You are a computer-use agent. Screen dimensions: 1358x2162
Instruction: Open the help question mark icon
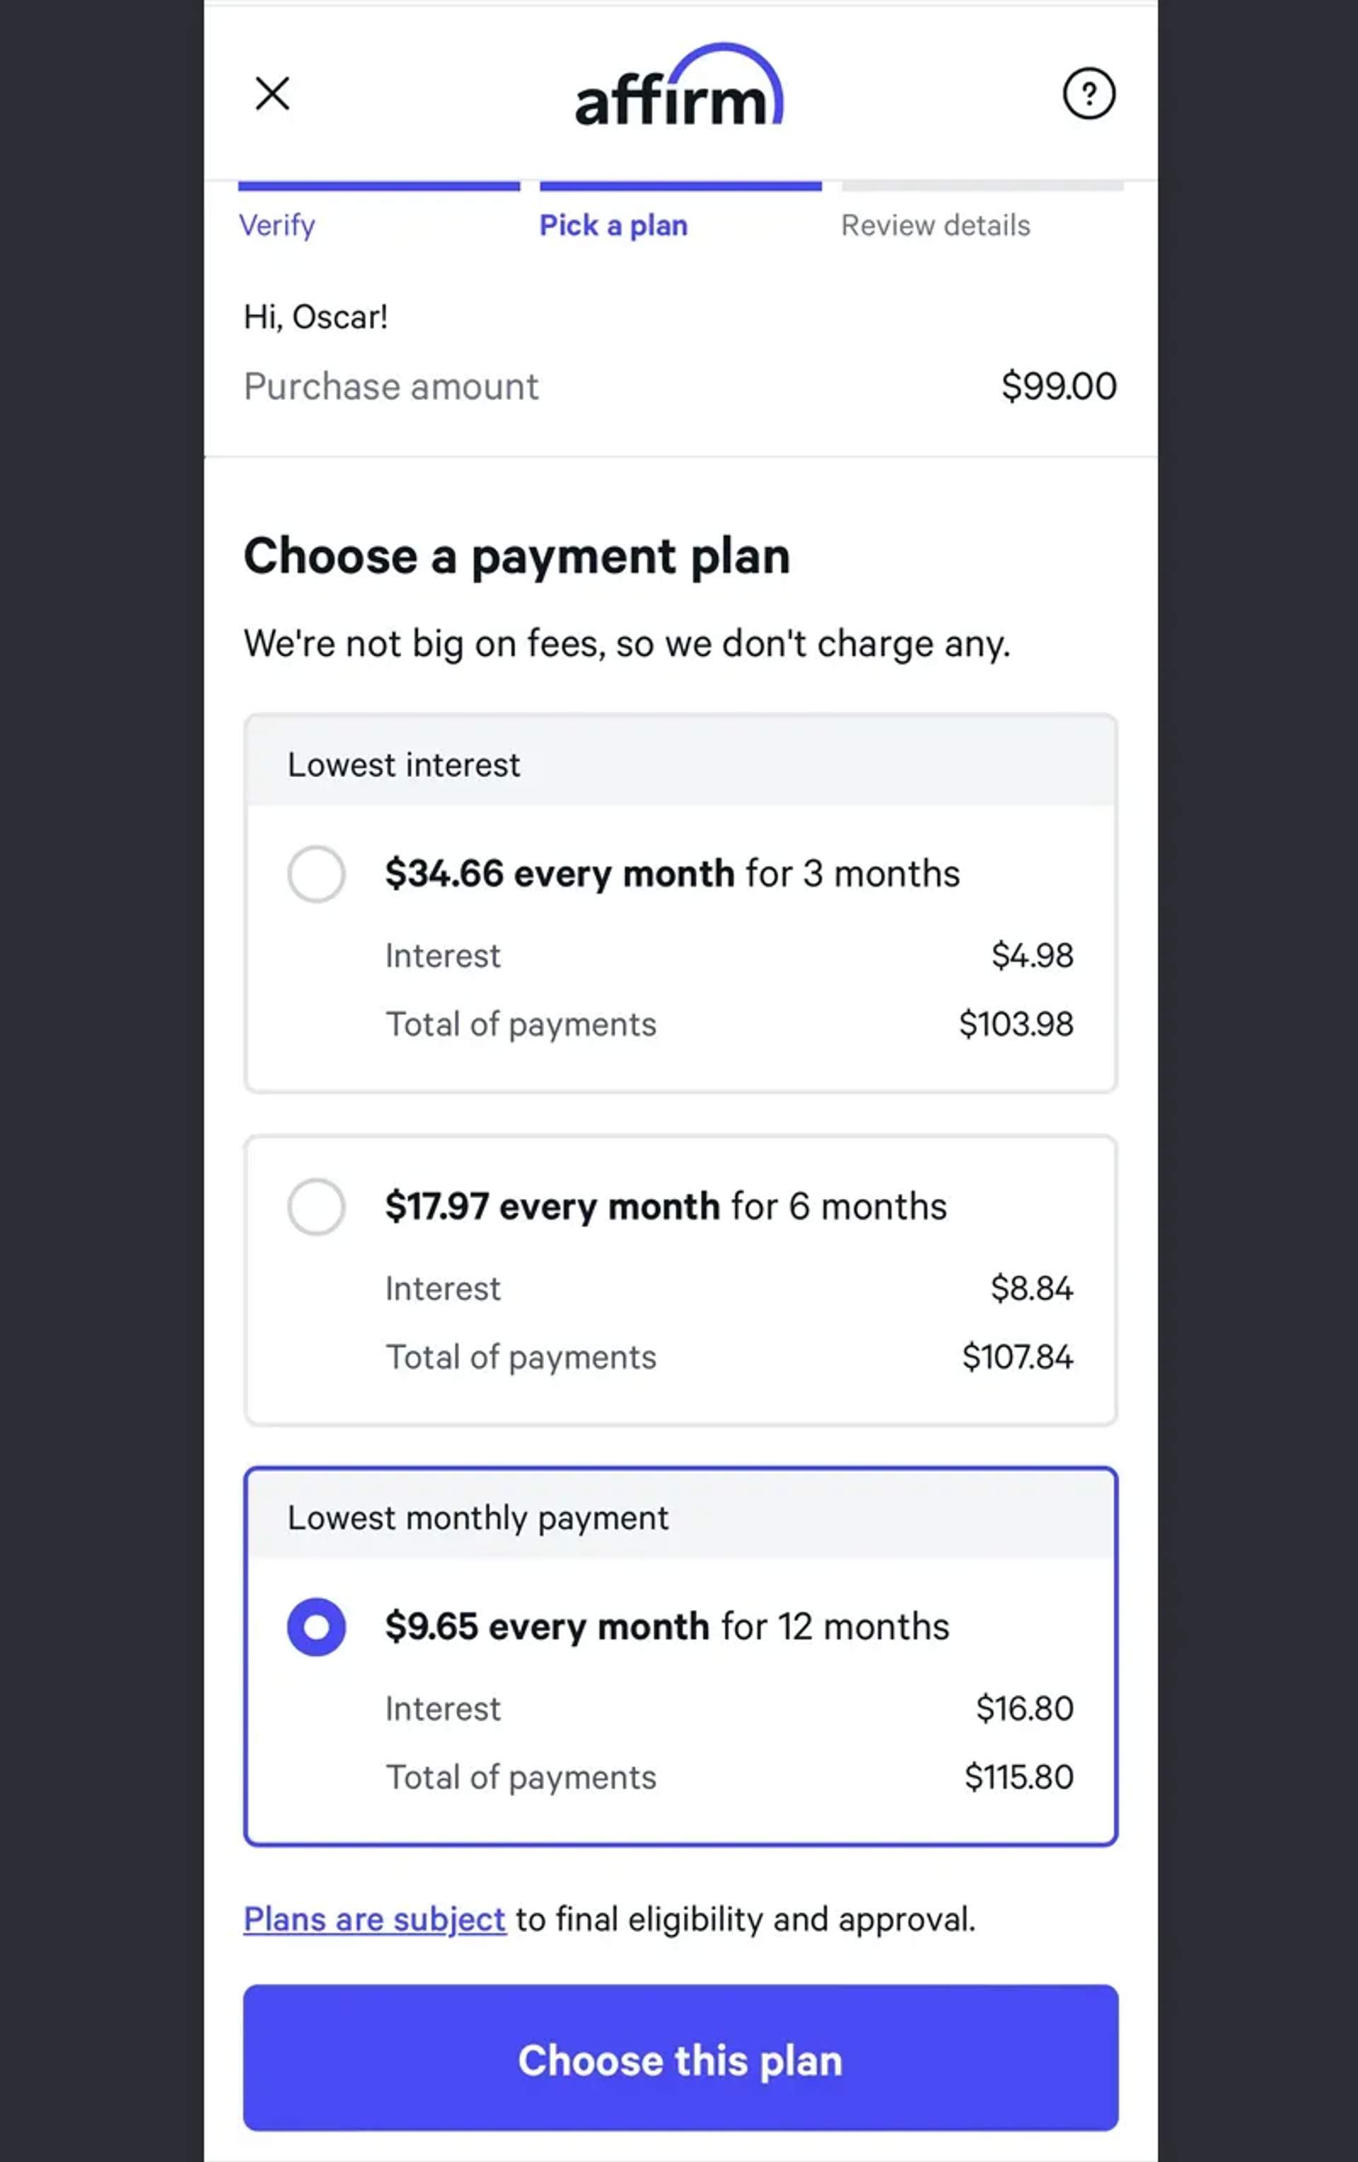(x=1089, y=93)
